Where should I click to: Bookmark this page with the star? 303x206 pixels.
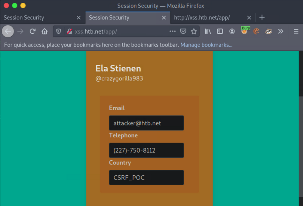pyautogui.click(x=194, y=31)
